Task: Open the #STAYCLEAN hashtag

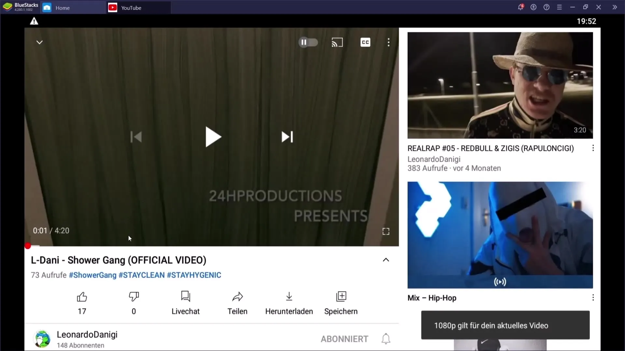Action: 142,275
